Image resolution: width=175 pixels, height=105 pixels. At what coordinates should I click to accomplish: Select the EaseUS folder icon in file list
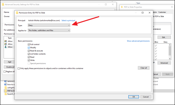tap(5, 94)
